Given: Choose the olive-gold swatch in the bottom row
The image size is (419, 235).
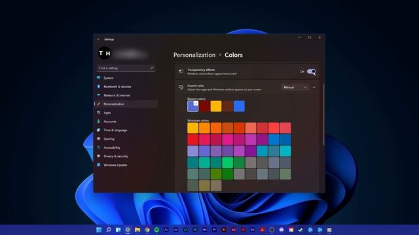Looking at the screenshot, I should (x=204, y=185).
